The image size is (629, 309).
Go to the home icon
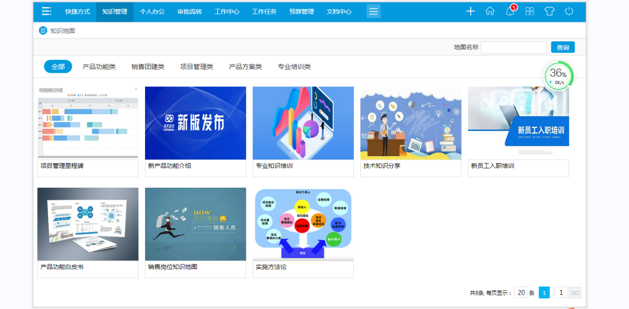(490, 12)
